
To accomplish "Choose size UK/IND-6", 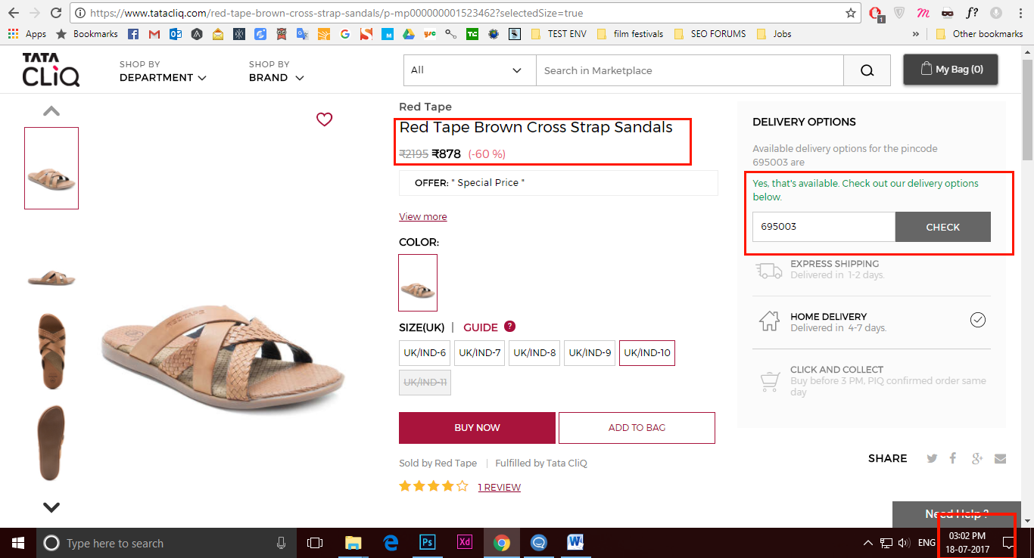I will coord(425,353).
